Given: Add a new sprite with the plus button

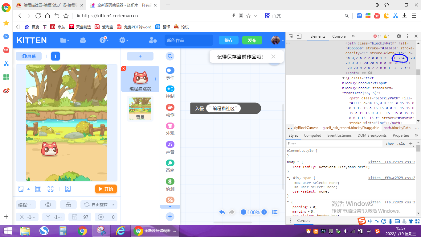Looking at the screenshot, I should (x=140, y=56).
